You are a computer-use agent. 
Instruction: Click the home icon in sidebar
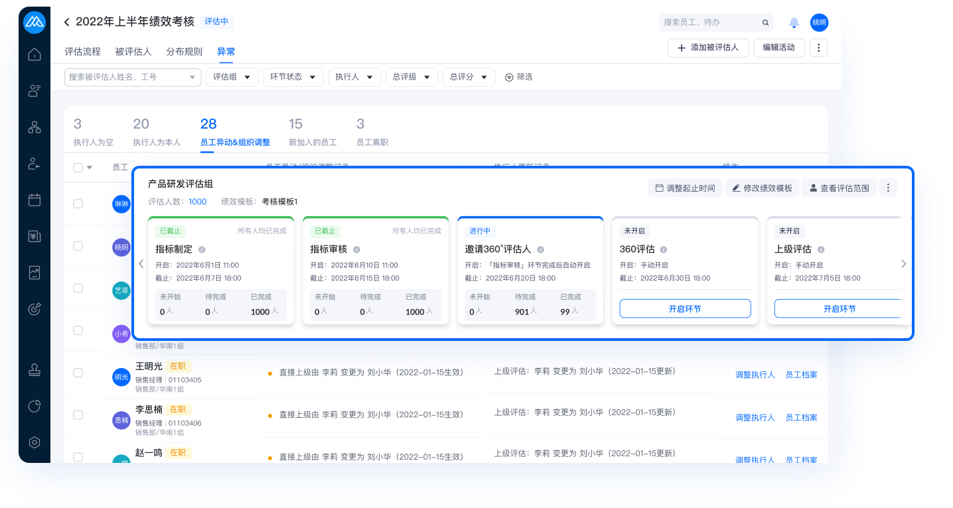(x=35, y=54)
